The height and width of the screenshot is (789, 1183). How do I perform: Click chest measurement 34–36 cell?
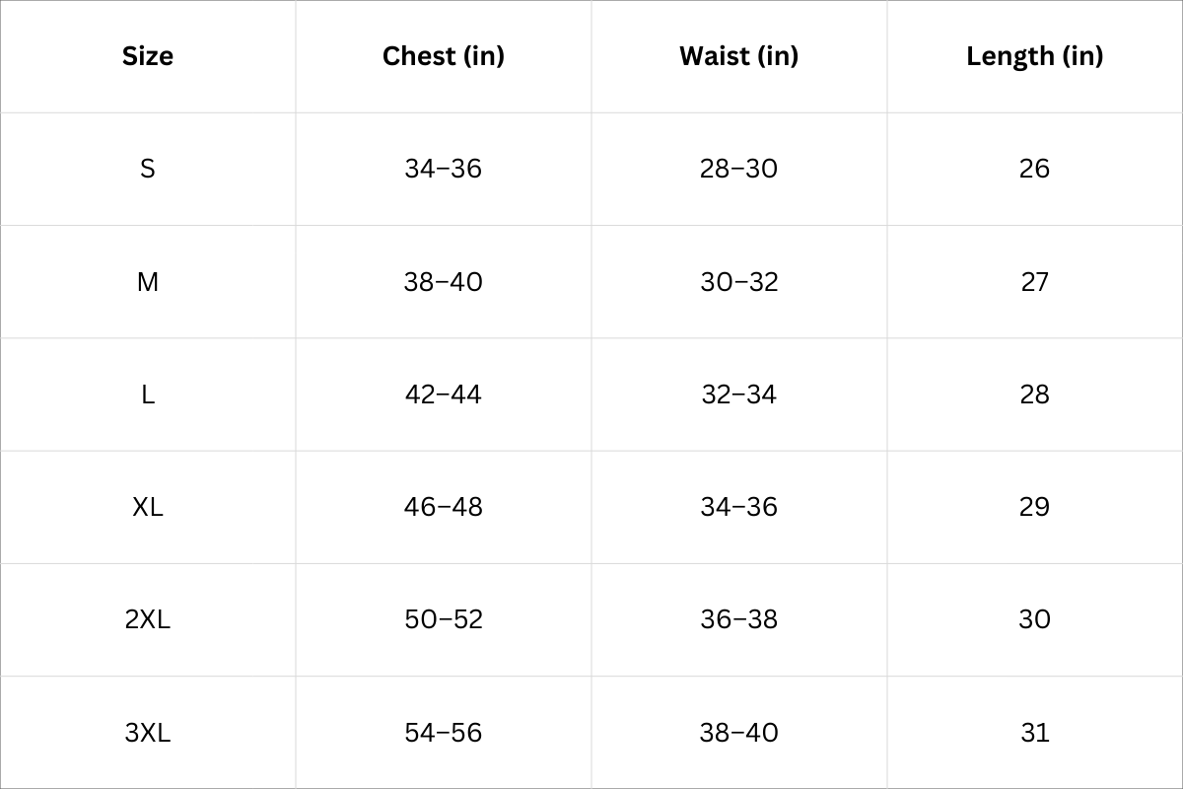point(443,169)
